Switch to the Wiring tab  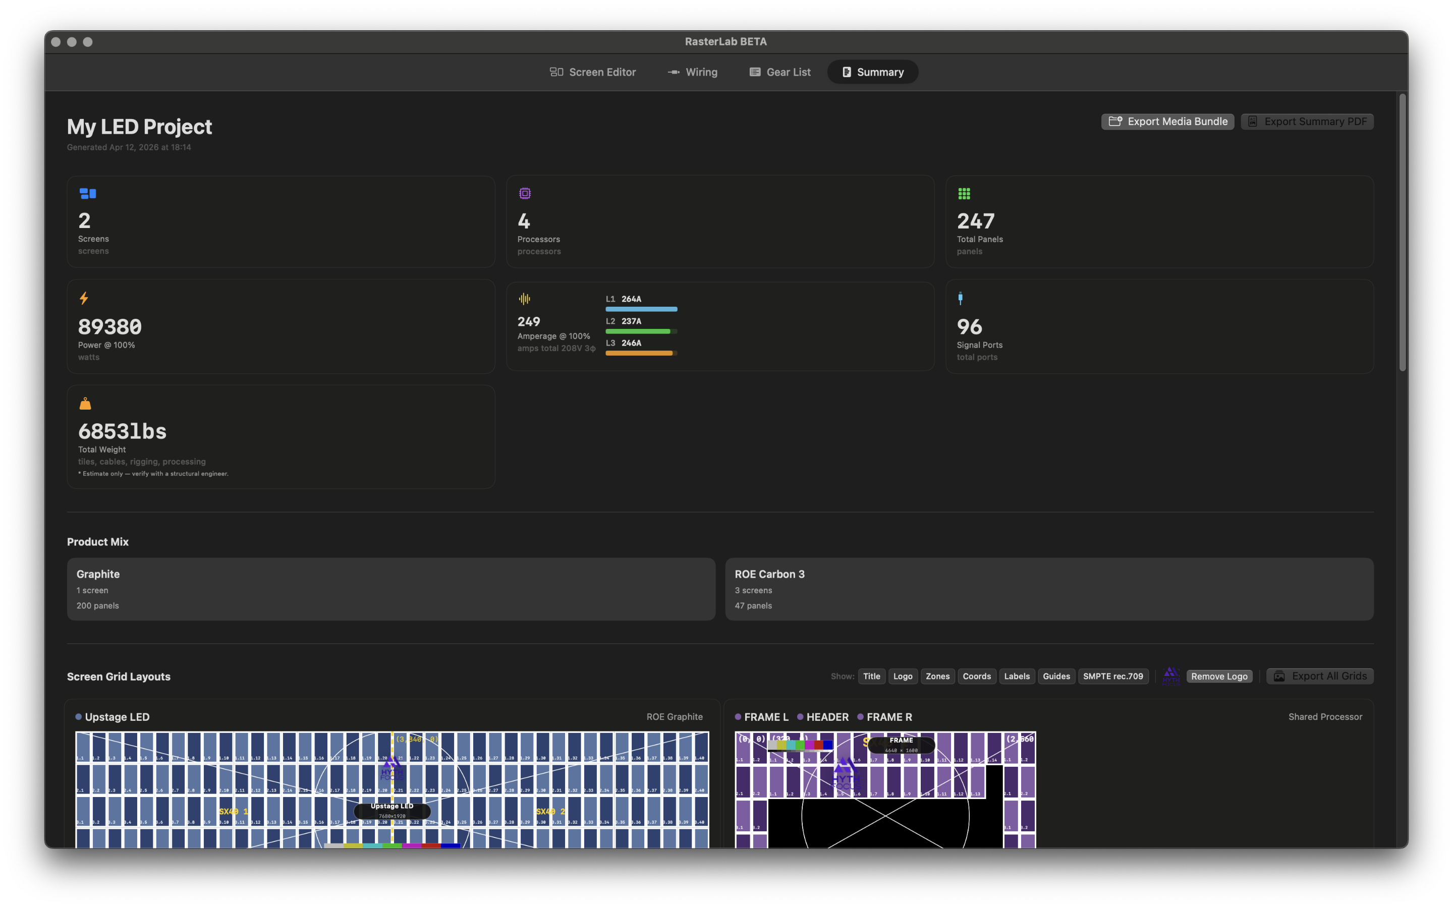692,72
